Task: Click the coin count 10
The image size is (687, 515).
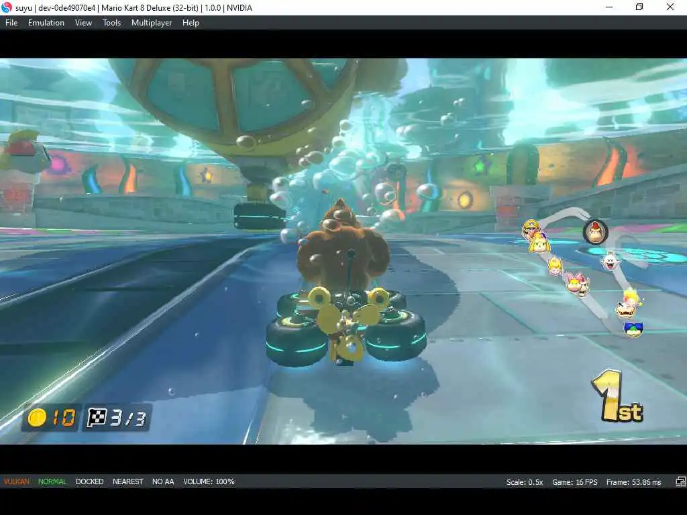Action: click(64, 418)
